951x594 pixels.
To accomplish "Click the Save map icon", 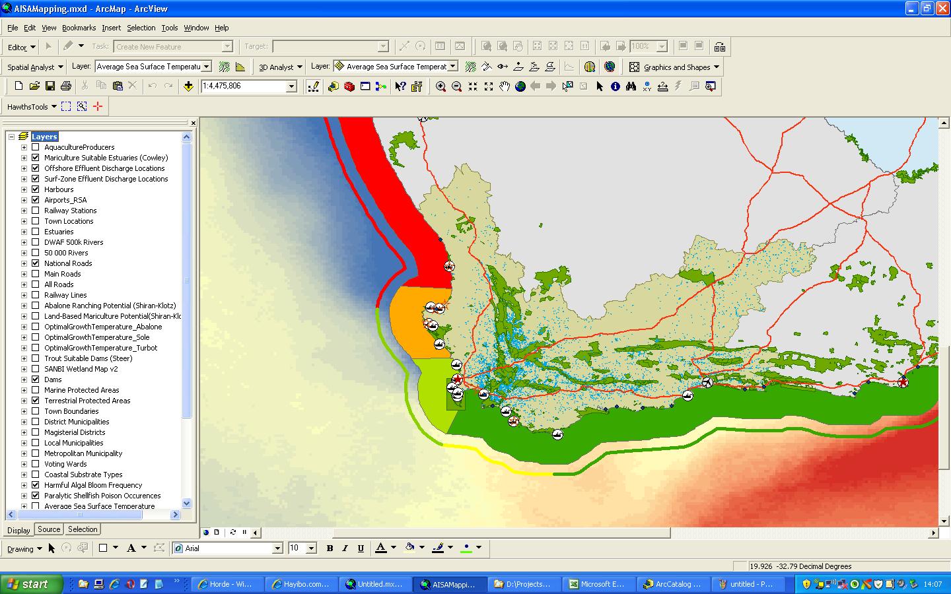I will click(x=50, y=86).
